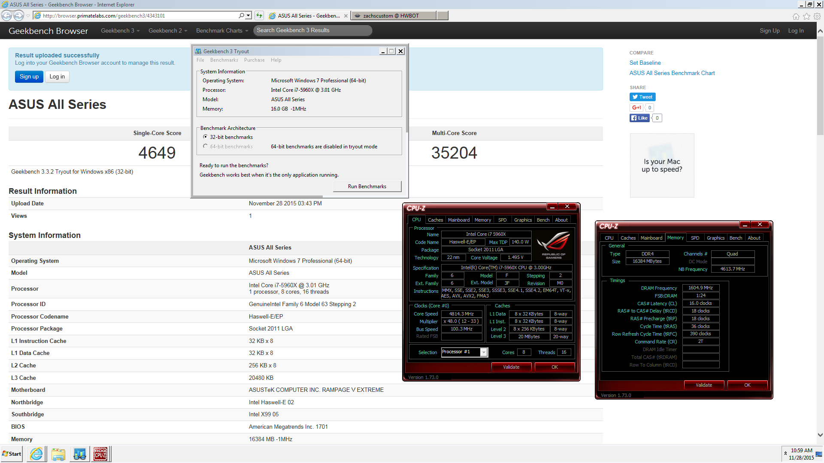Image resolution: width=824 pixels, height=463 pixels.
Task: Open the Favorites star icon
Action: [x=806, y=16]
